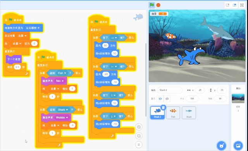The height and width of the screenshot is (151, 248).
Task: Select the Shark sprite thumbnail
Action: [189, 113]
